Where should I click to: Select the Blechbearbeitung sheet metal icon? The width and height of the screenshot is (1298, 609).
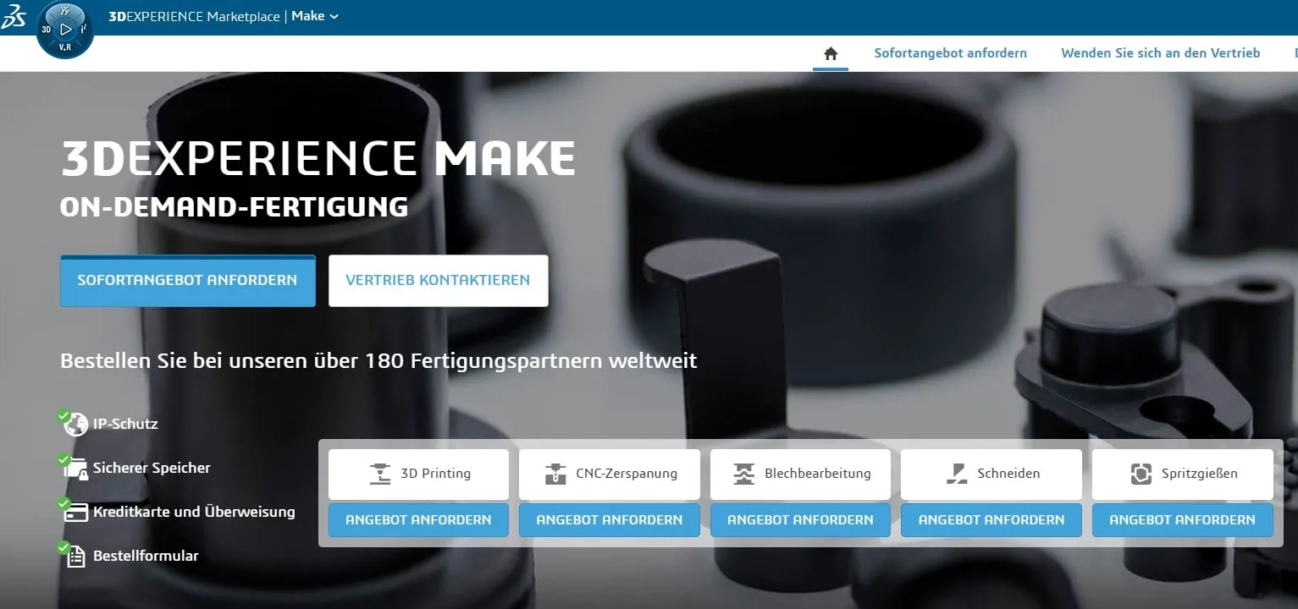coord(744,474)
